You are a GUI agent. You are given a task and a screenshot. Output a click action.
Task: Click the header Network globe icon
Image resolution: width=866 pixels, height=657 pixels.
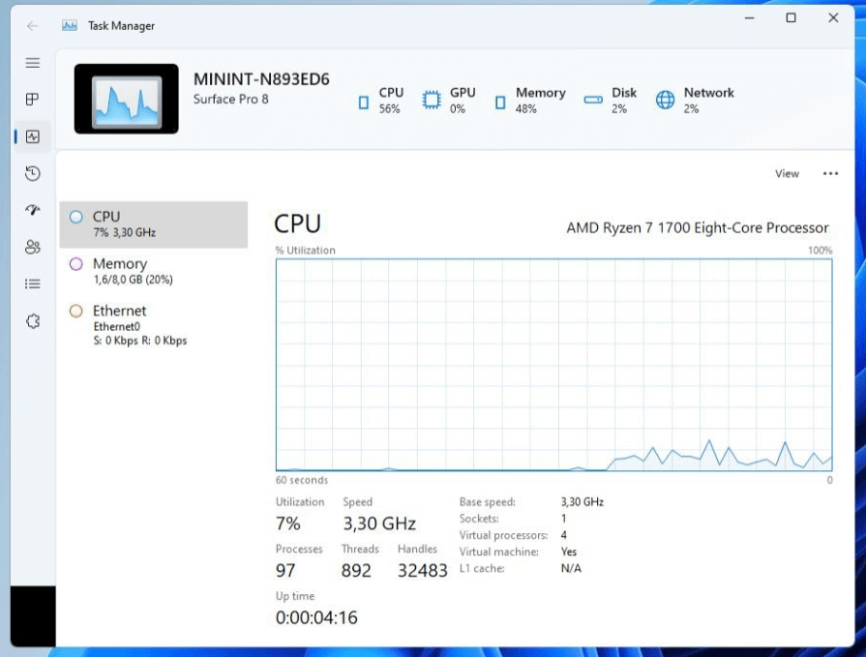tap(665, 100)
